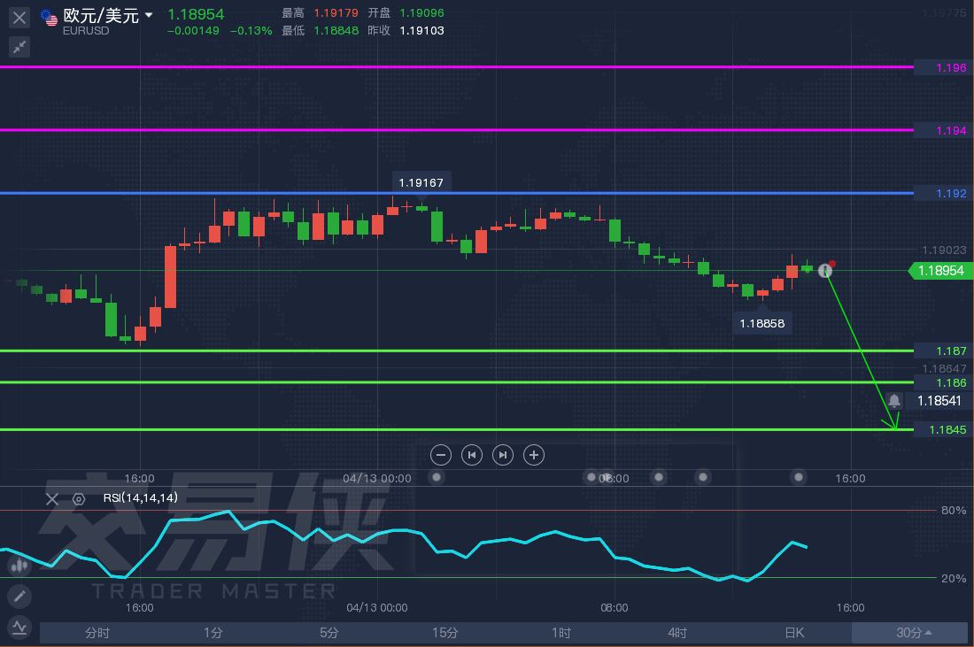Screen dimensions: 974x647
Task: Click the EU/US flag currency icon
Action: coord(49,18)
